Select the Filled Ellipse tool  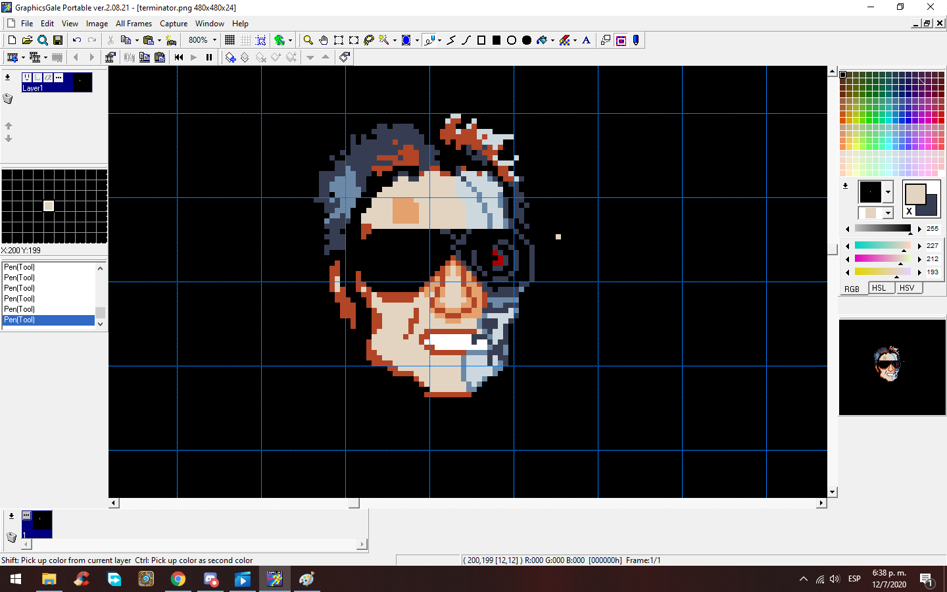tap(527, 40)
